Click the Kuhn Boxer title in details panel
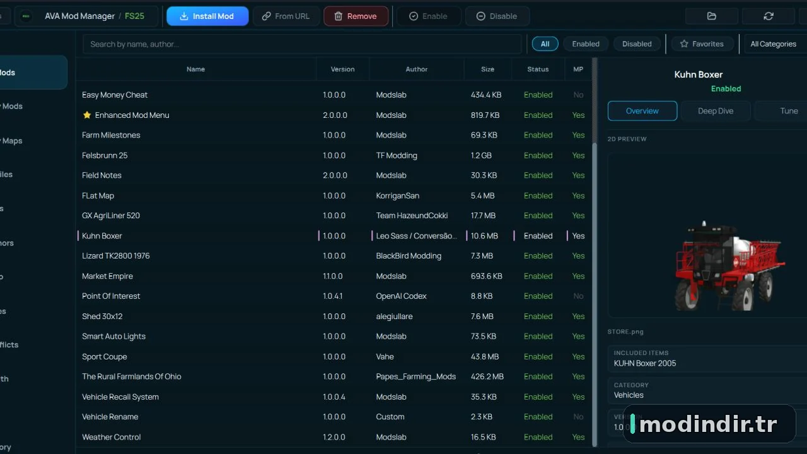Viewport: 807px width, 454px height. tap(699, 74)
